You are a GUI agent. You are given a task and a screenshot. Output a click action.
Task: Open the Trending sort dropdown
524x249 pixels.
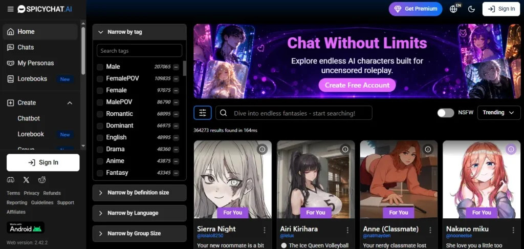point(499,113)
